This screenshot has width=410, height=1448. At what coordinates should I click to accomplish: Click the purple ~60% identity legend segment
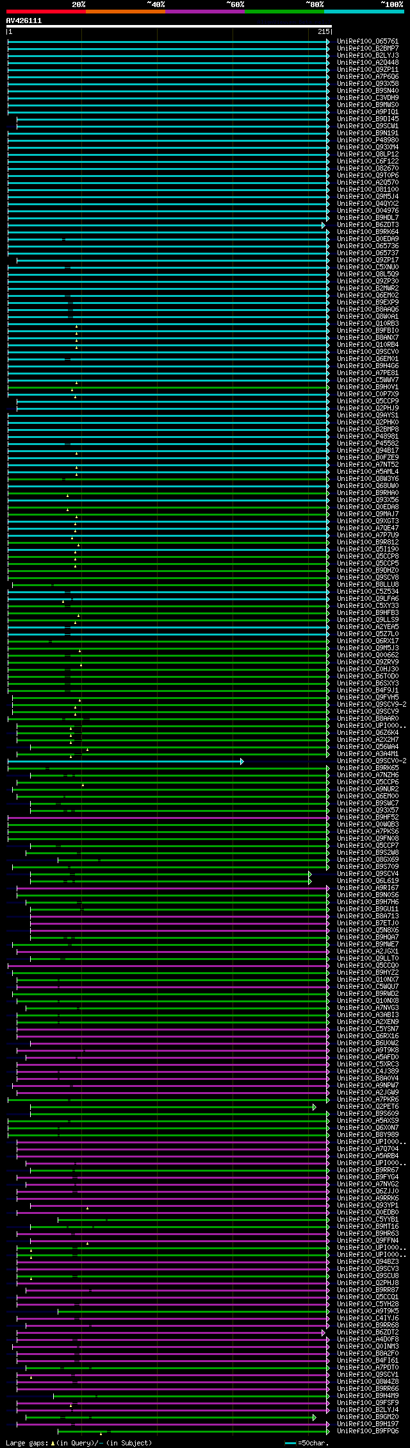click(x=205, y=12)
